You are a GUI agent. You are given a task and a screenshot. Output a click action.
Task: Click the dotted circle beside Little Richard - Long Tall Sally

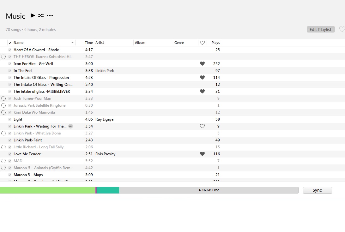(3, 147)
